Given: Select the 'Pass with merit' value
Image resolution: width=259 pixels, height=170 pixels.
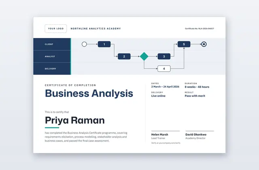Looking at the screenshot, I should click(195, 96).
